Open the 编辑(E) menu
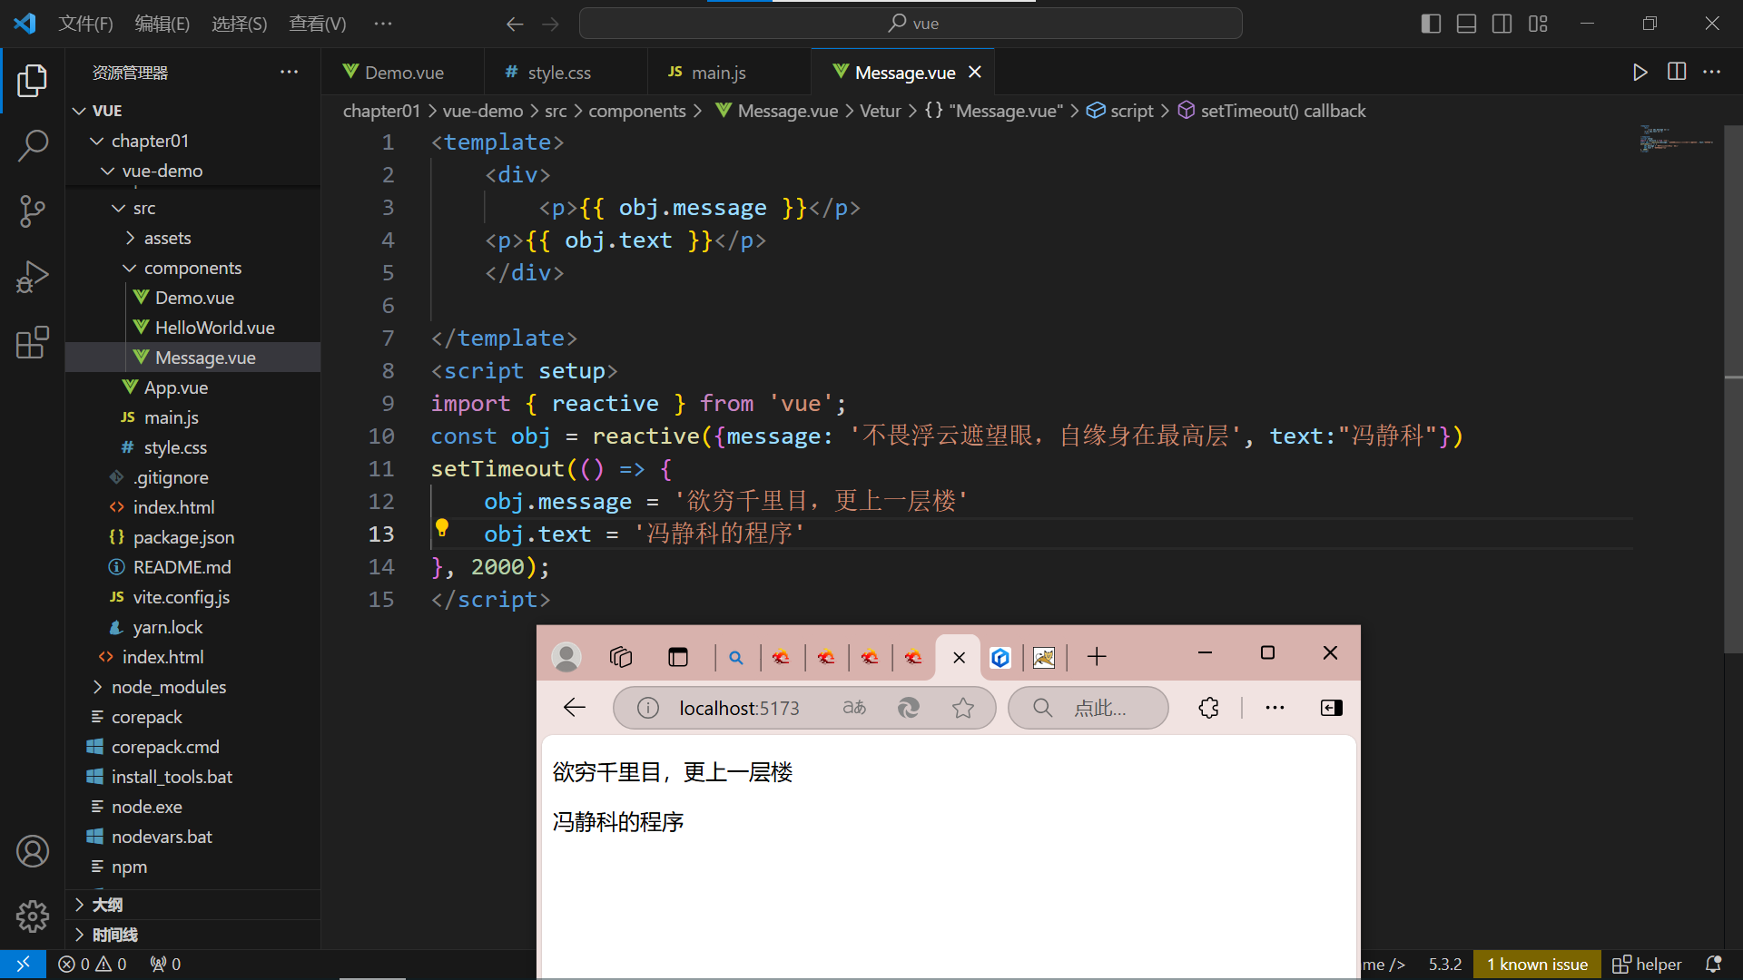This screenshot has height=980, width=1743. pos(162,24)
